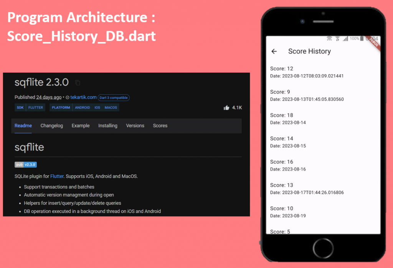Tap the 'Score History' app bar title
Viewport: 393px width, 268px height.
(310, 51)
